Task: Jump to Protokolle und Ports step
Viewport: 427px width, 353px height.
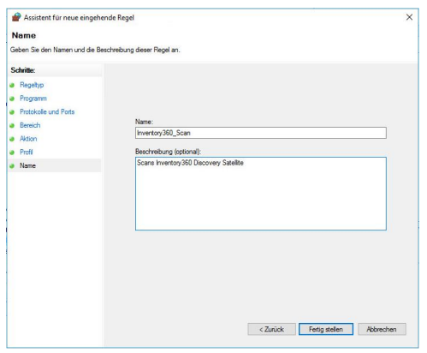Action: coord(47,111)
